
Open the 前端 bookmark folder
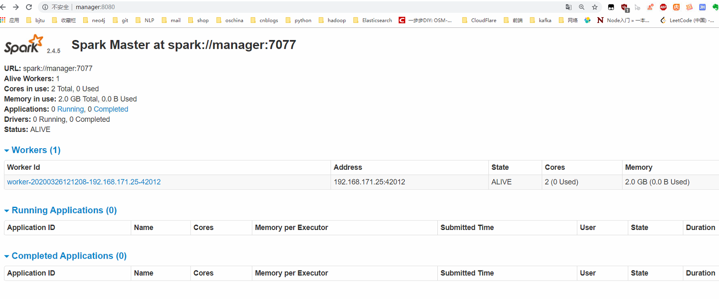point(513,20)
